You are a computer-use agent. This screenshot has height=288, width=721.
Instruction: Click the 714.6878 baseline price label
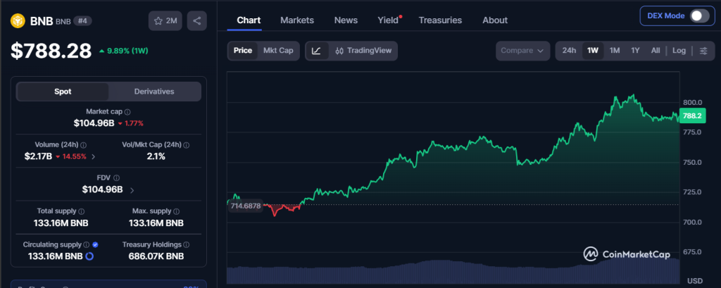pyautogui.click(x=246, y=206)
